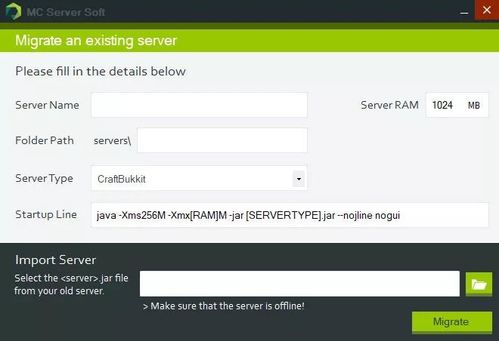Click the Startup Line text field

click(290, 215)
